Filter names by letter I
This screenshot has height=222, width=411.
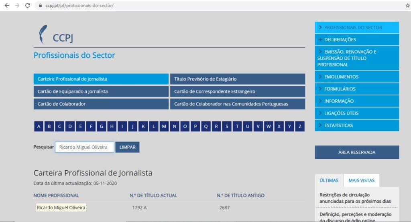click(122, 127)
